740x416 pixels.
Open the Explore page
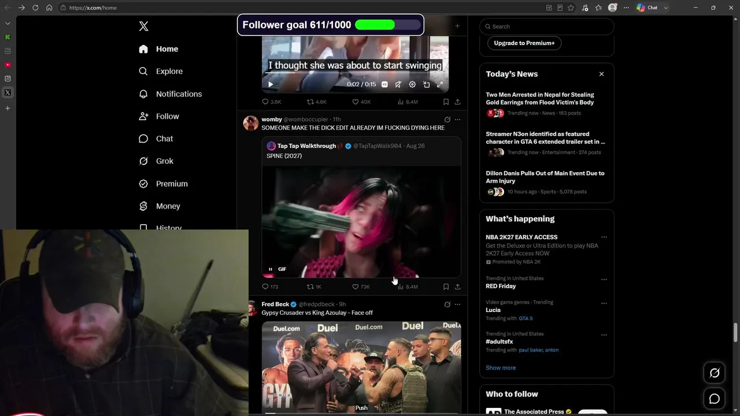pos(161,71)
